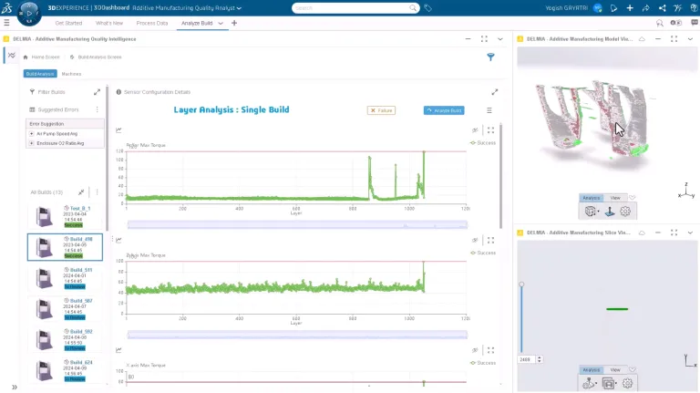Expand the collapsed left sidebar chevrons
Image resolution: width=700 pixels, height=393 pixels.
click(15, 388)
